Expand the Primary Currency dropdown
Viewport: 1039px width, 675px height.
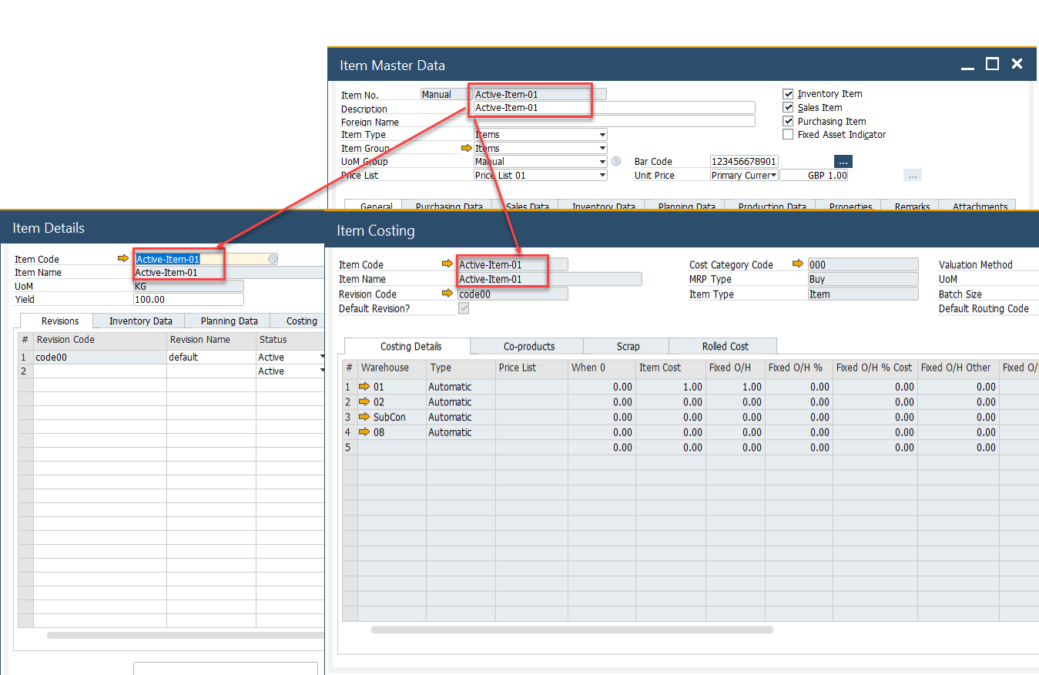click(x=773, y=176)
